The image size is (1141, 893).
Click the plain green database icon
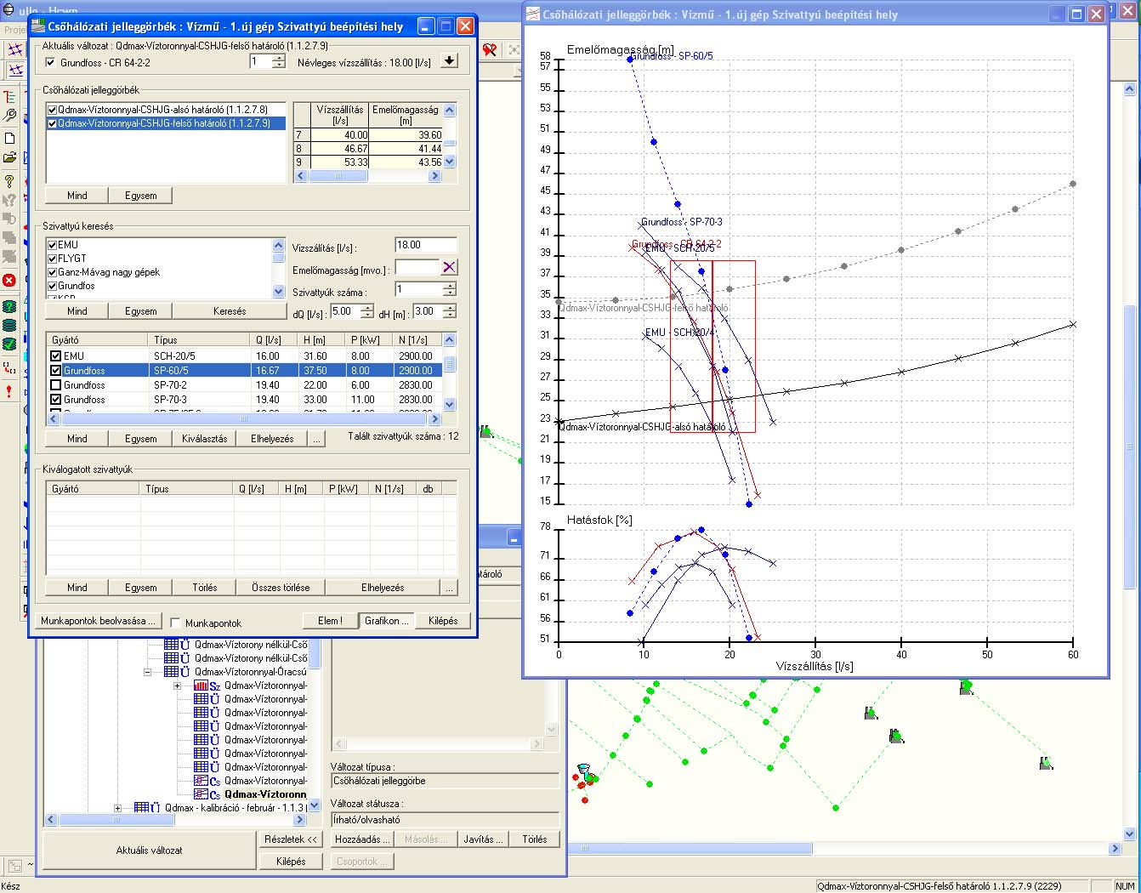point(9,325)
